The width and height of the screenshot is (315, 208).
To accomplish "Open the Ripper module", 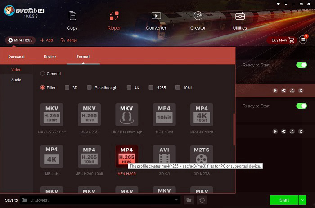I will [114, 21].
